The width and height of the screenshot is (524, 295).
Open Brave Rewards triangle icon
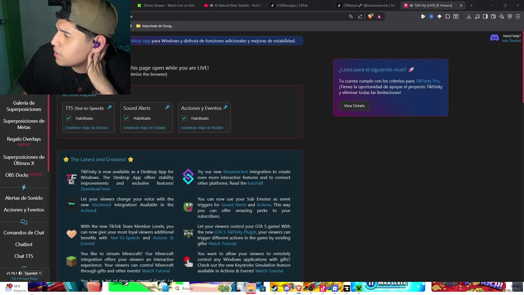tap(379, 16)
